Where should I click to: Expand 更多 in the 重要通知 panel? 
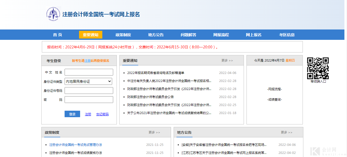pyautogui.click(x=227, y=61)
